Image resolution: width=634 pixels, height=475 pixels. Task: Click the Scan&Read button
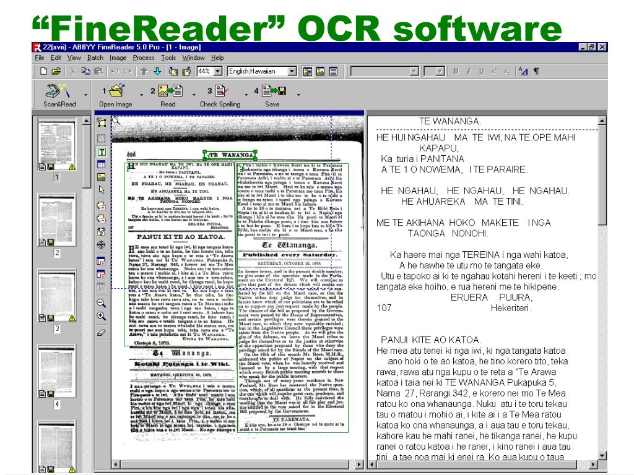pos(59,95)
